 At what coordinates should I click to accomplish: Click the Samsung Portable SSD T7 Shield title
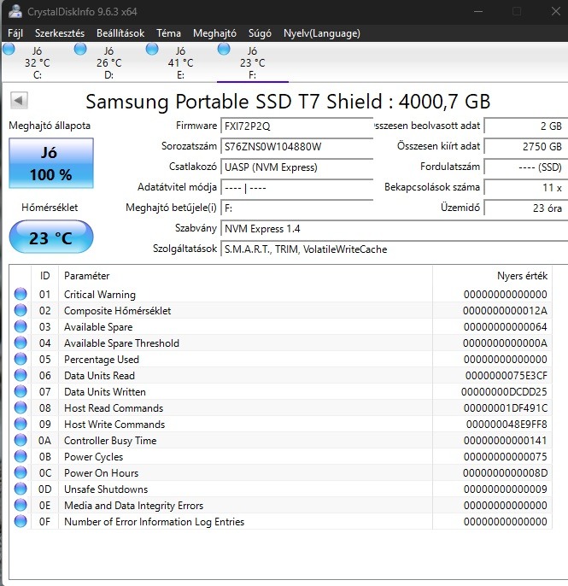pyautogui.click(x=288, y=102)
